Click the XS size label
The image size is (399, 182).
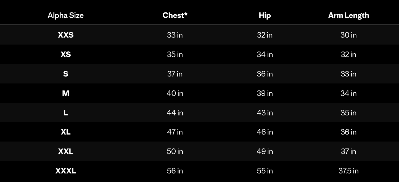point(66,54)
